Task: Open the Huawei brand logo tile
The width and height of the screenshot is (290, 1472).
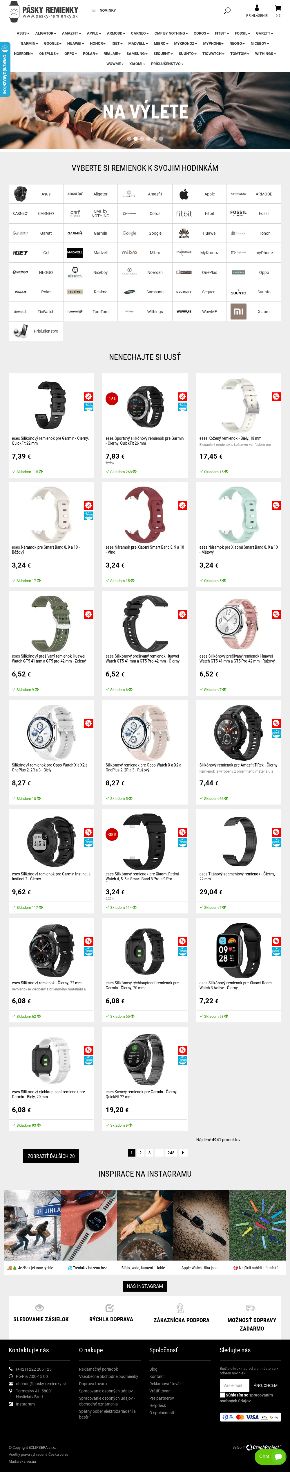Action: point(184,233)
